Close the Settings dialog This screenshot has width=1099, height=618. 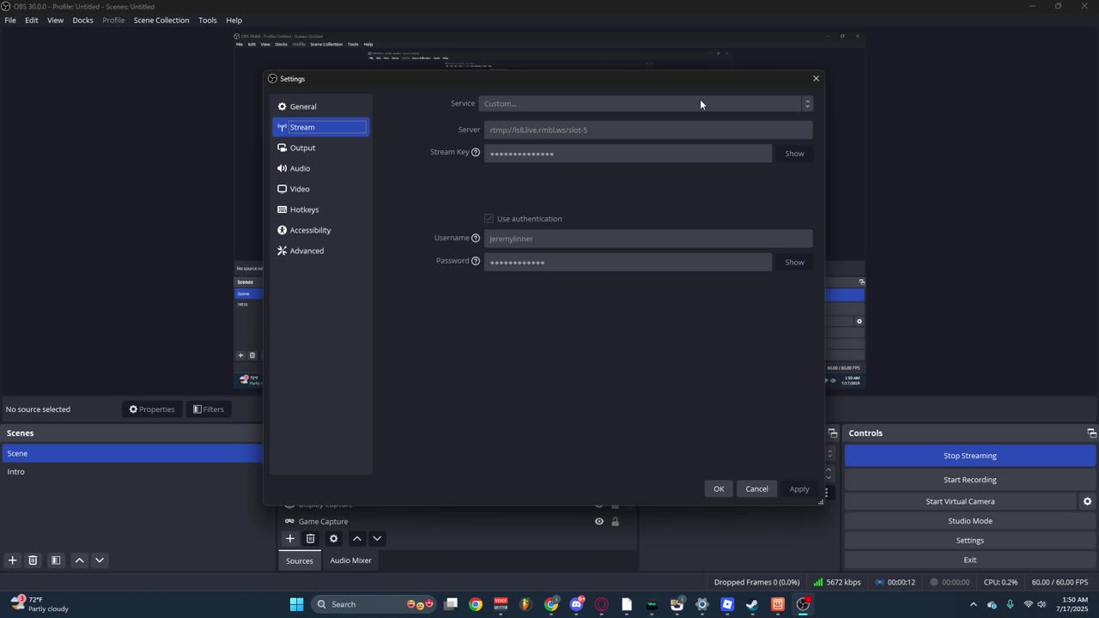coord(816,79)
